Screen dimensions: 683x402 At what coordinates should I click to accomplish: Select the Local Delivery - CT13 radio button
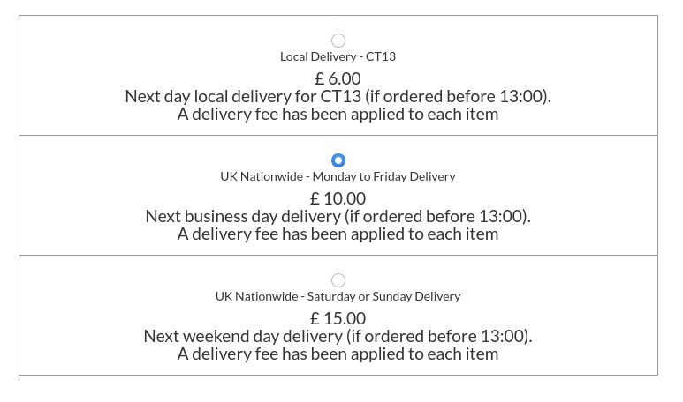coord(338,41)
